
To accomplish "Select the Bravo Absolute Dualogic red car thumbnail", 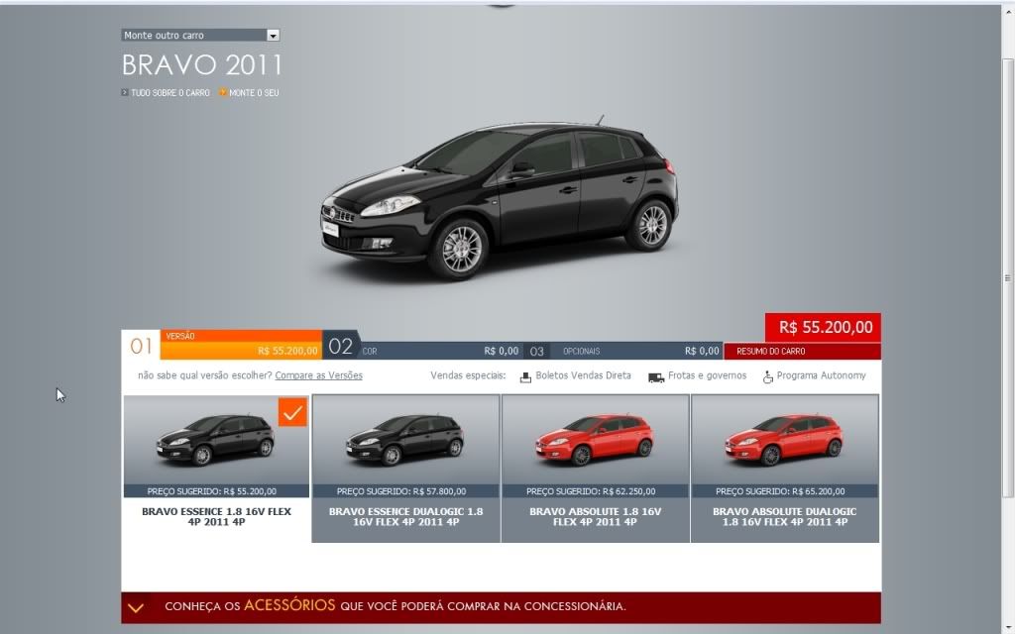I will [783, 440].
